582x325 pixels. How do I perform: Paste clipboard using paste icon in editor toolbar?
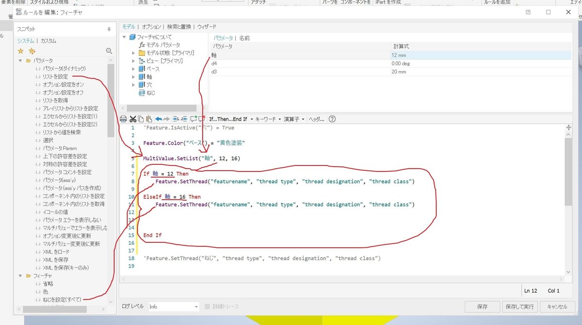tap(149, 119)
